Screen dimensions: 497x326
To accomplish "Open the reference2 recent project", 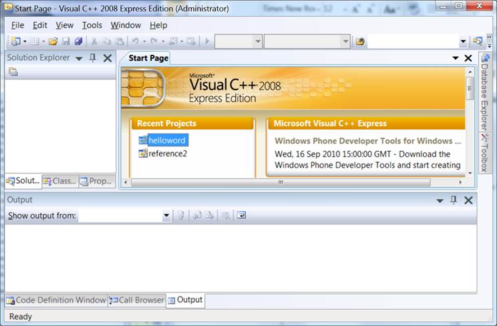I will [168, 154].
